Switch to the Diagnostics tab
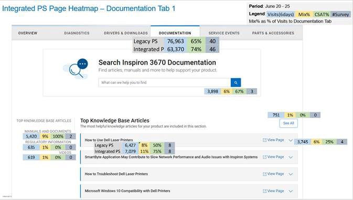This screenshot has height=200, width=353. coord(77,33)
